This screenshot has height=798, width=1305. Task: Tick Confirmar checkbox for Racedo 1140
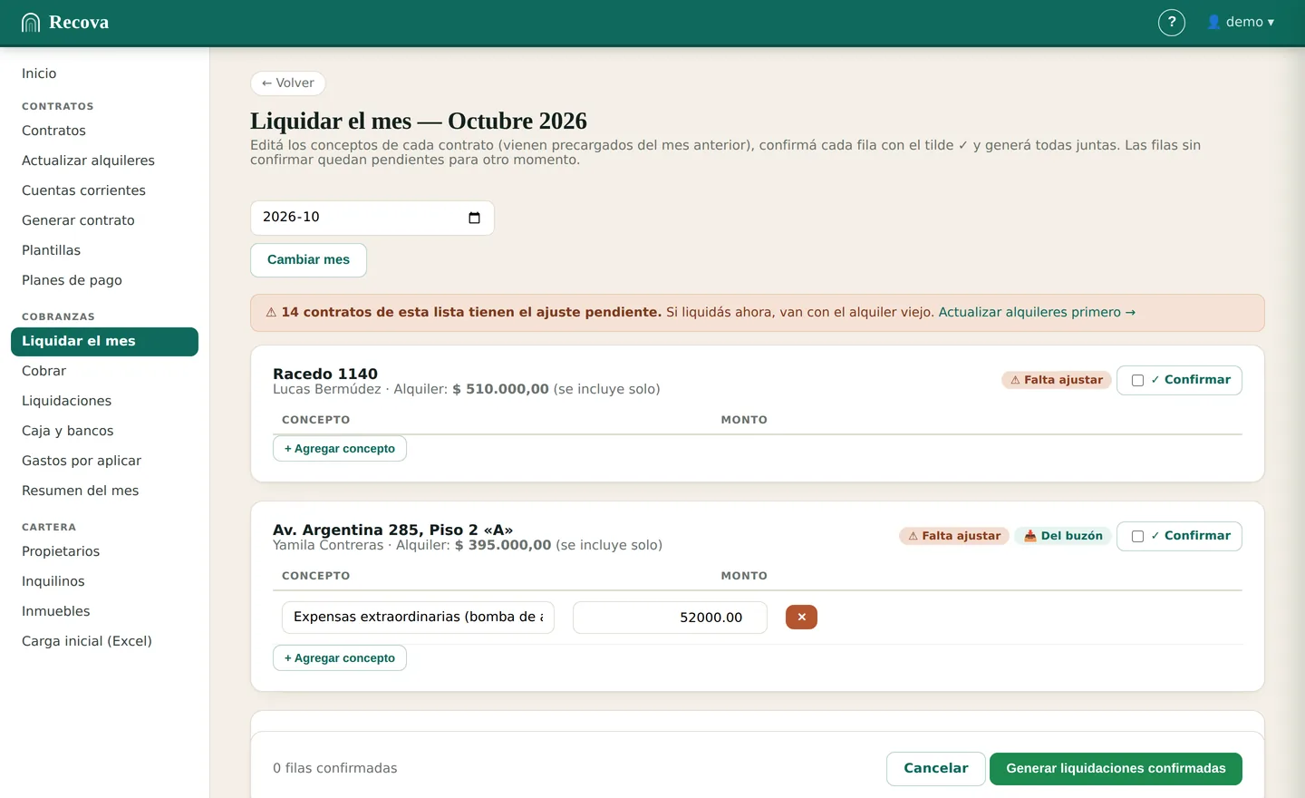tap(1137, 381)
